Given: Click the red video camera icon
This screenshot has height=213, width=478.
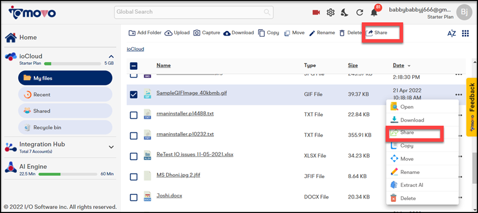Looking at the screenshot, I should 316,12.
